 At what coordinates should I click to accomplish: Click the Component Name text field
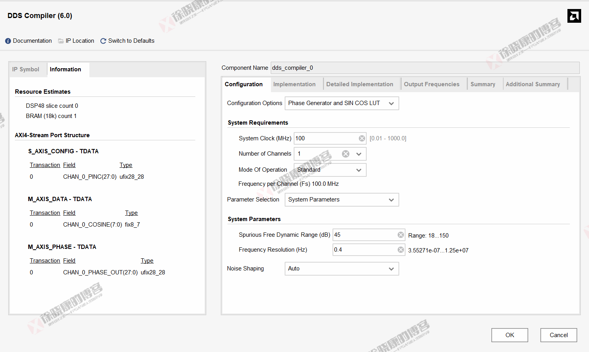[x=425, y=68]
